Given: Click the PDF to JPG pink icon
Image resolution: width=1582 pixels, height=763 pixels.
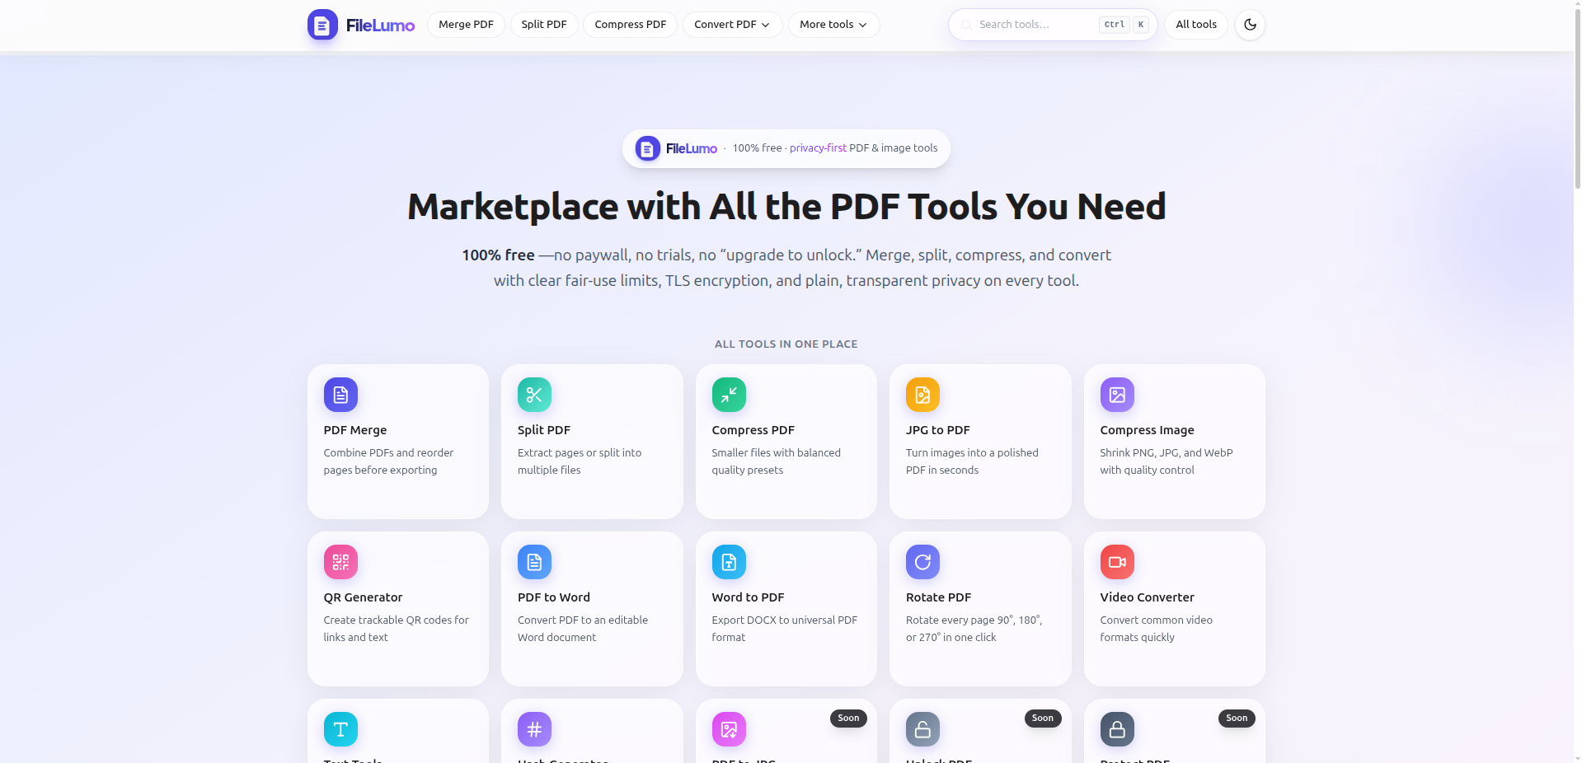Looking at the screenshot, I should coord(729,729).
